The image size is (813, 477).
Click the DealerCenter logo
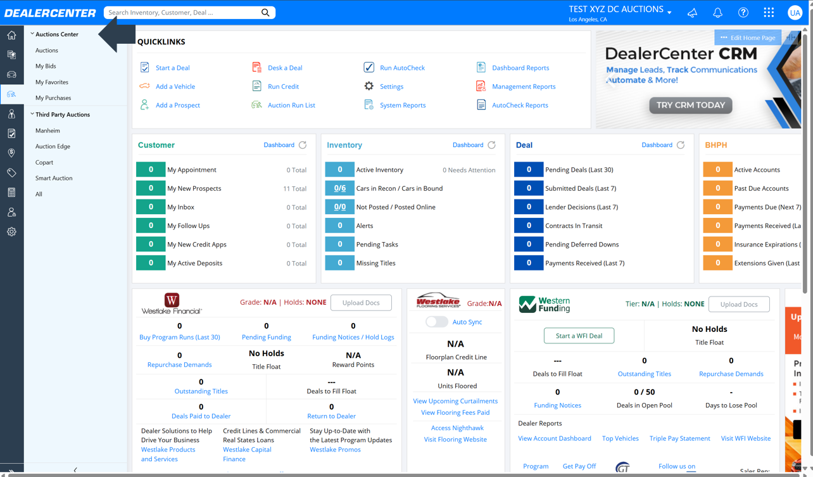click(50, 13)
